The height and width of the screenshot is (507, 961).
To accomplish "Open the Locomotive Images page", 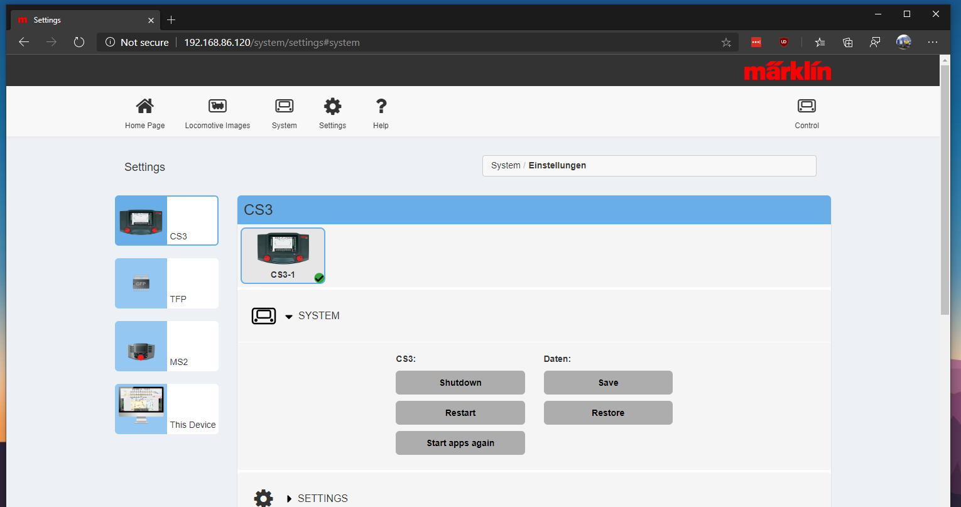I will tap(217, 113).
